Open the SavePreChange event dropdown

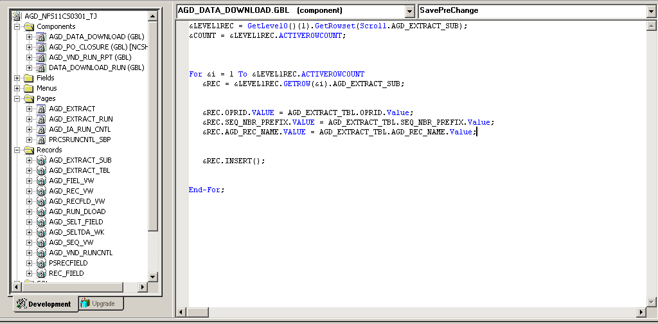[x=652, y=10]
